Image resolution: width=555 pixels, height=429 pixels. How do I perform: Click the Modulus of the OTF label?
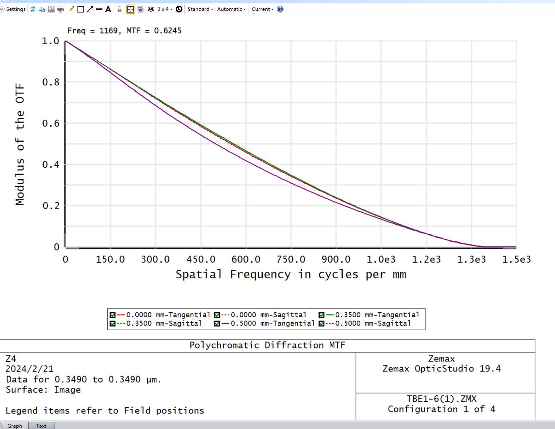point(20,145)
